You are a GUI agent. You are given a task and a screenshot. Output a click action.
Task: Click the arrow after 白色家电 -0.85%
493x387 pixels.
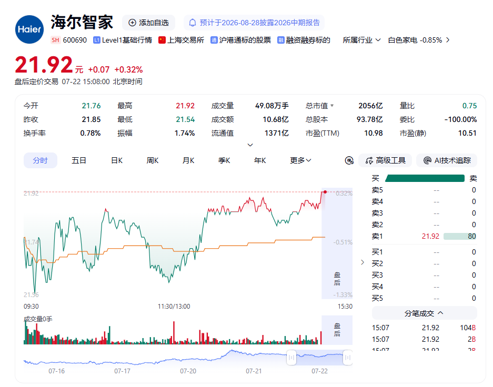pos(448,40)
